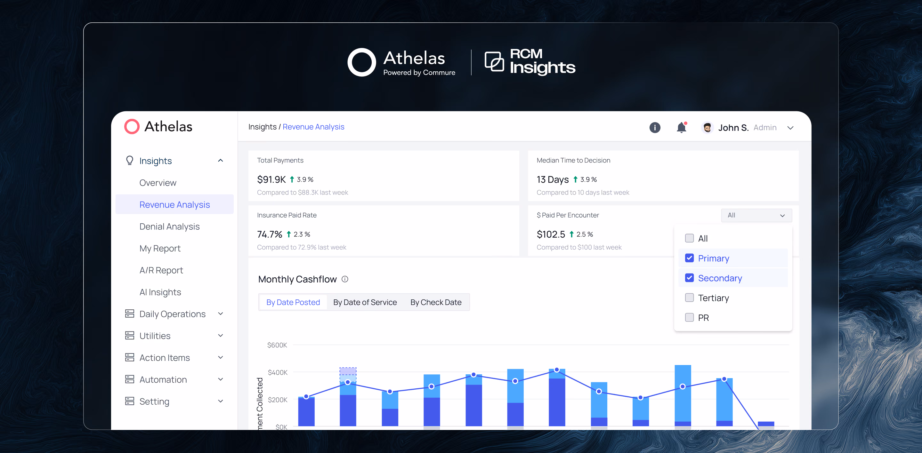The image size is (922, 453).
Task: Check the Tertiary checkbox
Action: (x=689, y=298)
